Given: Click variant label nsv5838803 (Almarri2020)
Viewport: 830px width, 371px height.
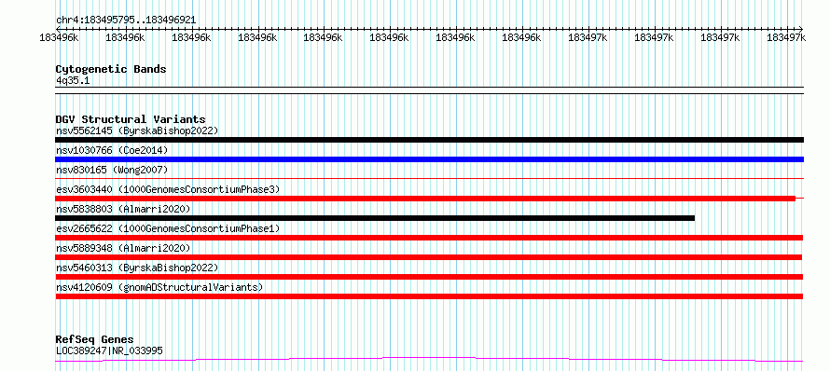Looking at the screenshot, I should [x=123, y=209].
